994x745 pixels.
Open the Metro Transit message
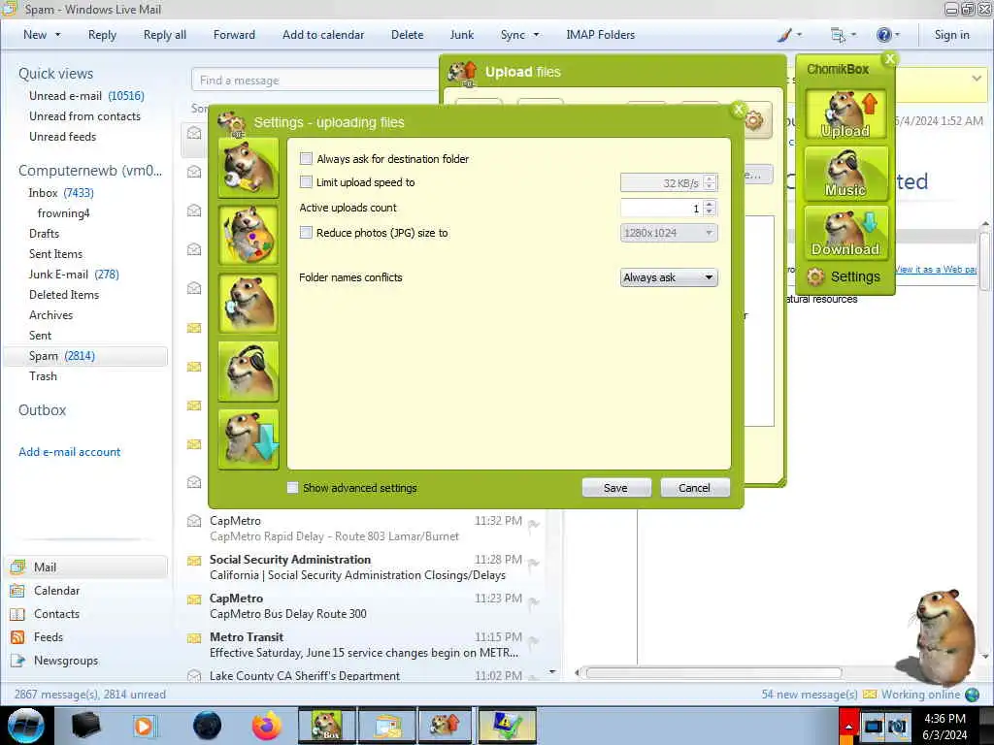pos(365,645)
